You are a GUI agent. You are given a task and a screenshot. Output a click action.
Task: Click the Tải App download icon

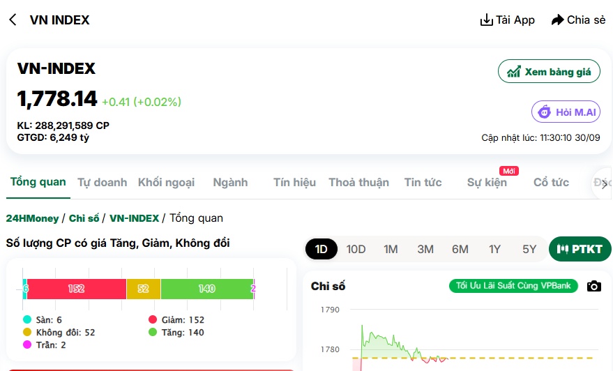[486, 20]
